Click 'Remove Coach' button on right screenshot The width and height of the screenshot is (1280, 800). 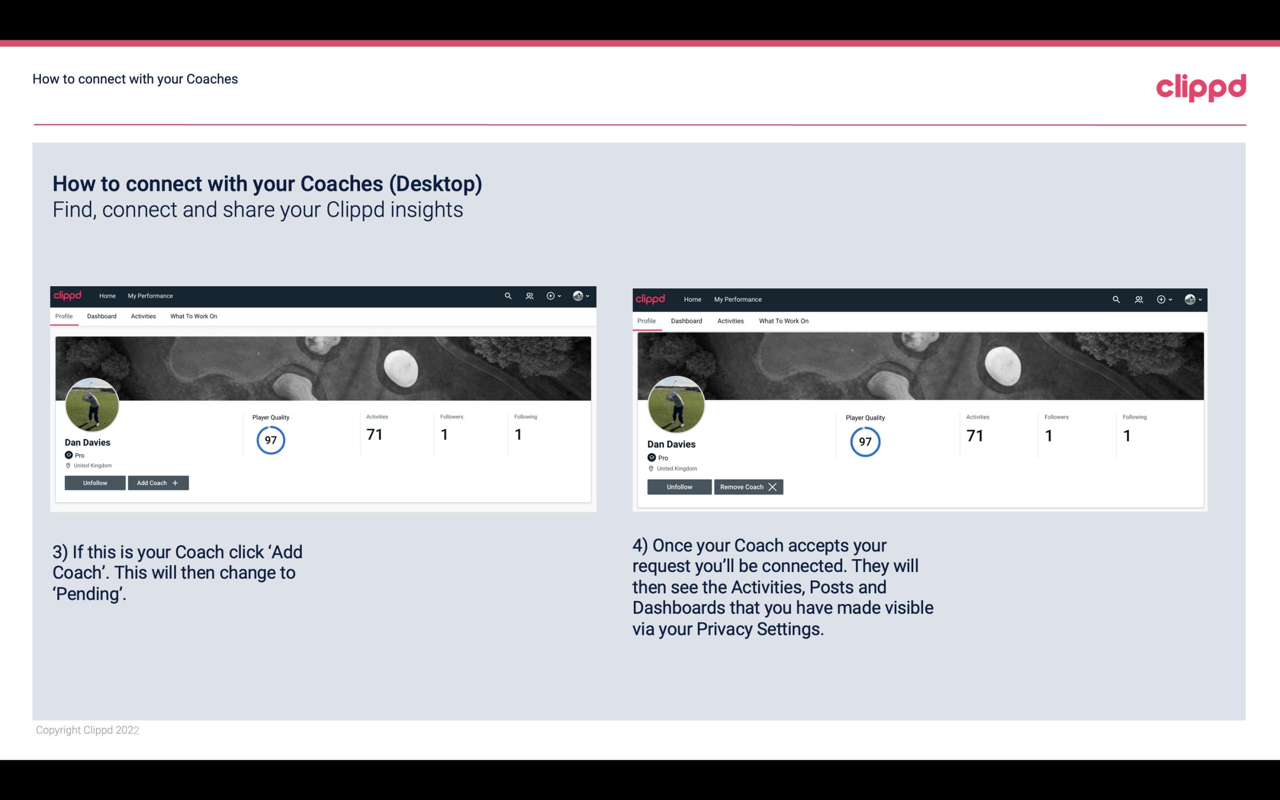click(x=748, y=486)
